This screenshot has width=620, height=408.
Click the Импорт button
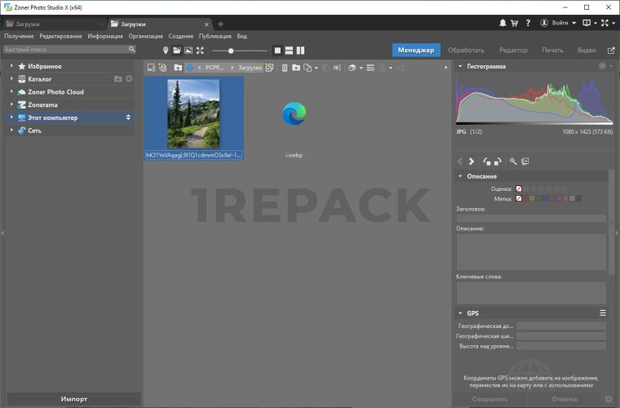(x=73, y=399)
